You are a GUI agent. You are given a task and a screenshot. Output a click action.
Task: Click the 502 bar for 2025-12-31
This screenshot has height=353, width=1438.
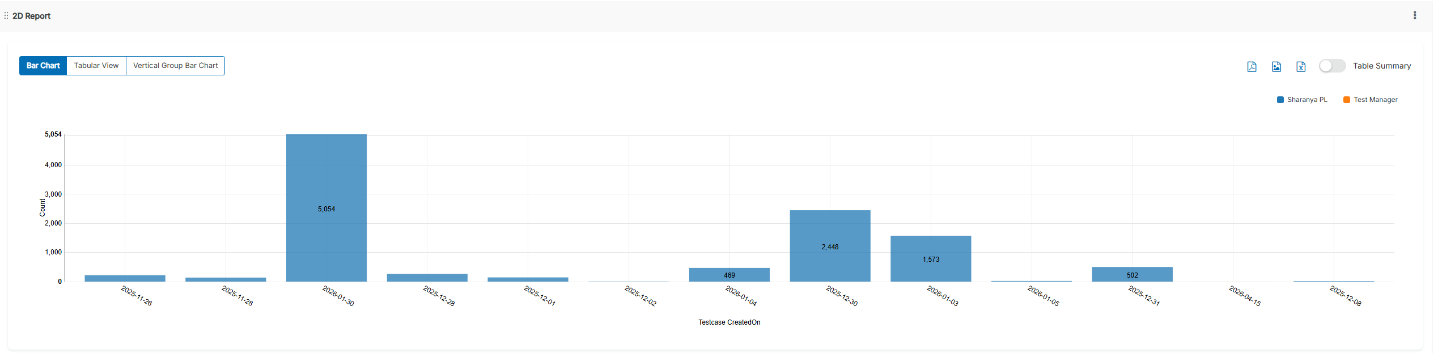[x=1132, y=274]
